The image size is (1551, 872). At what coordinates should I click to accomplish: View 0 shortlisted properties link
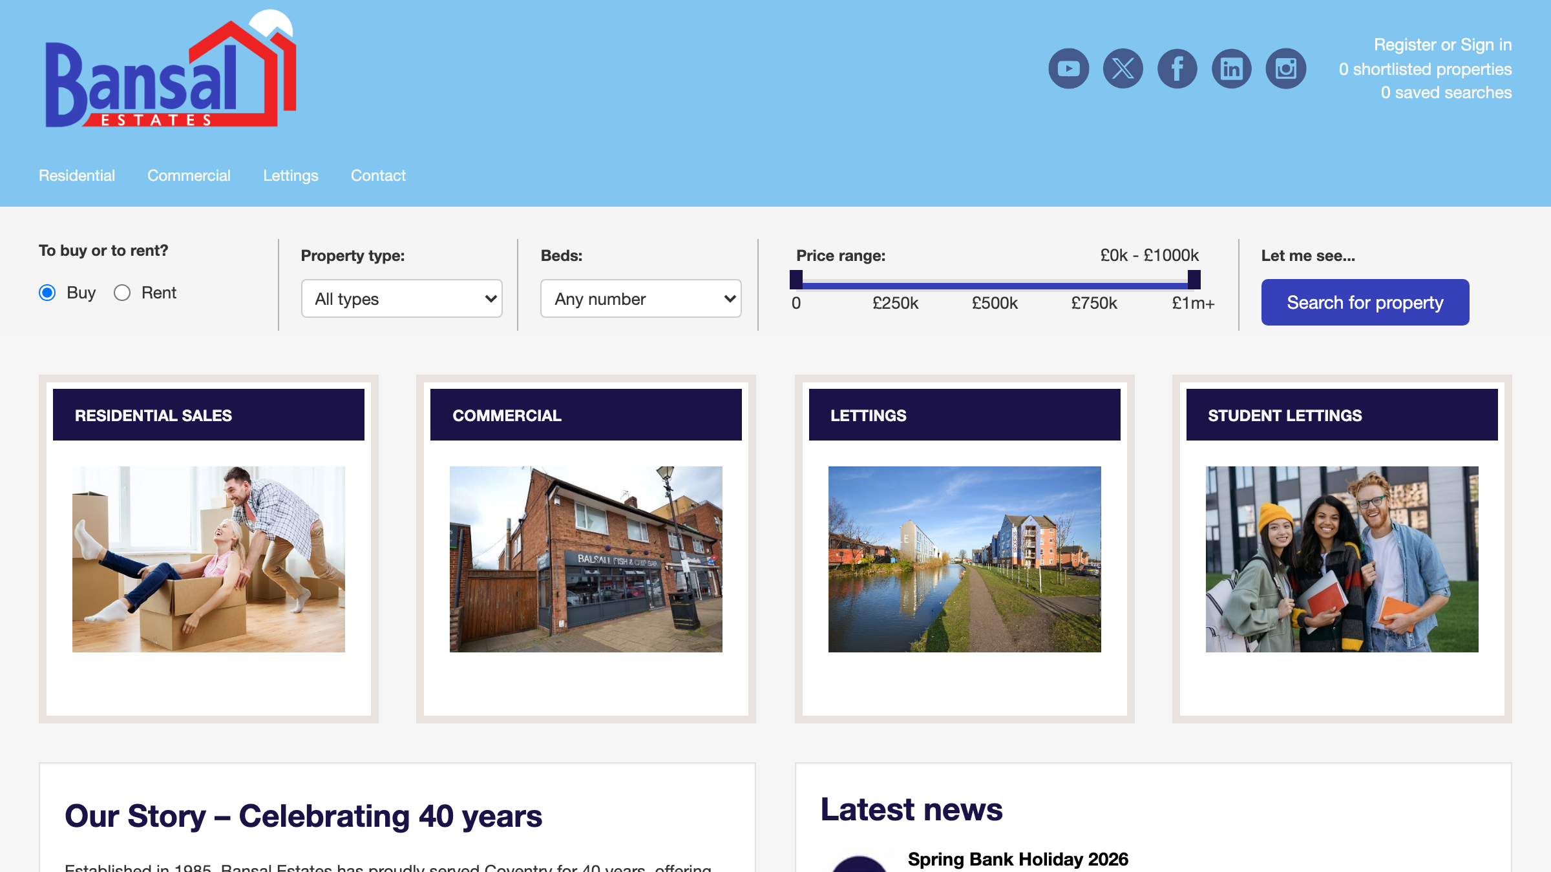point(1425,69)
